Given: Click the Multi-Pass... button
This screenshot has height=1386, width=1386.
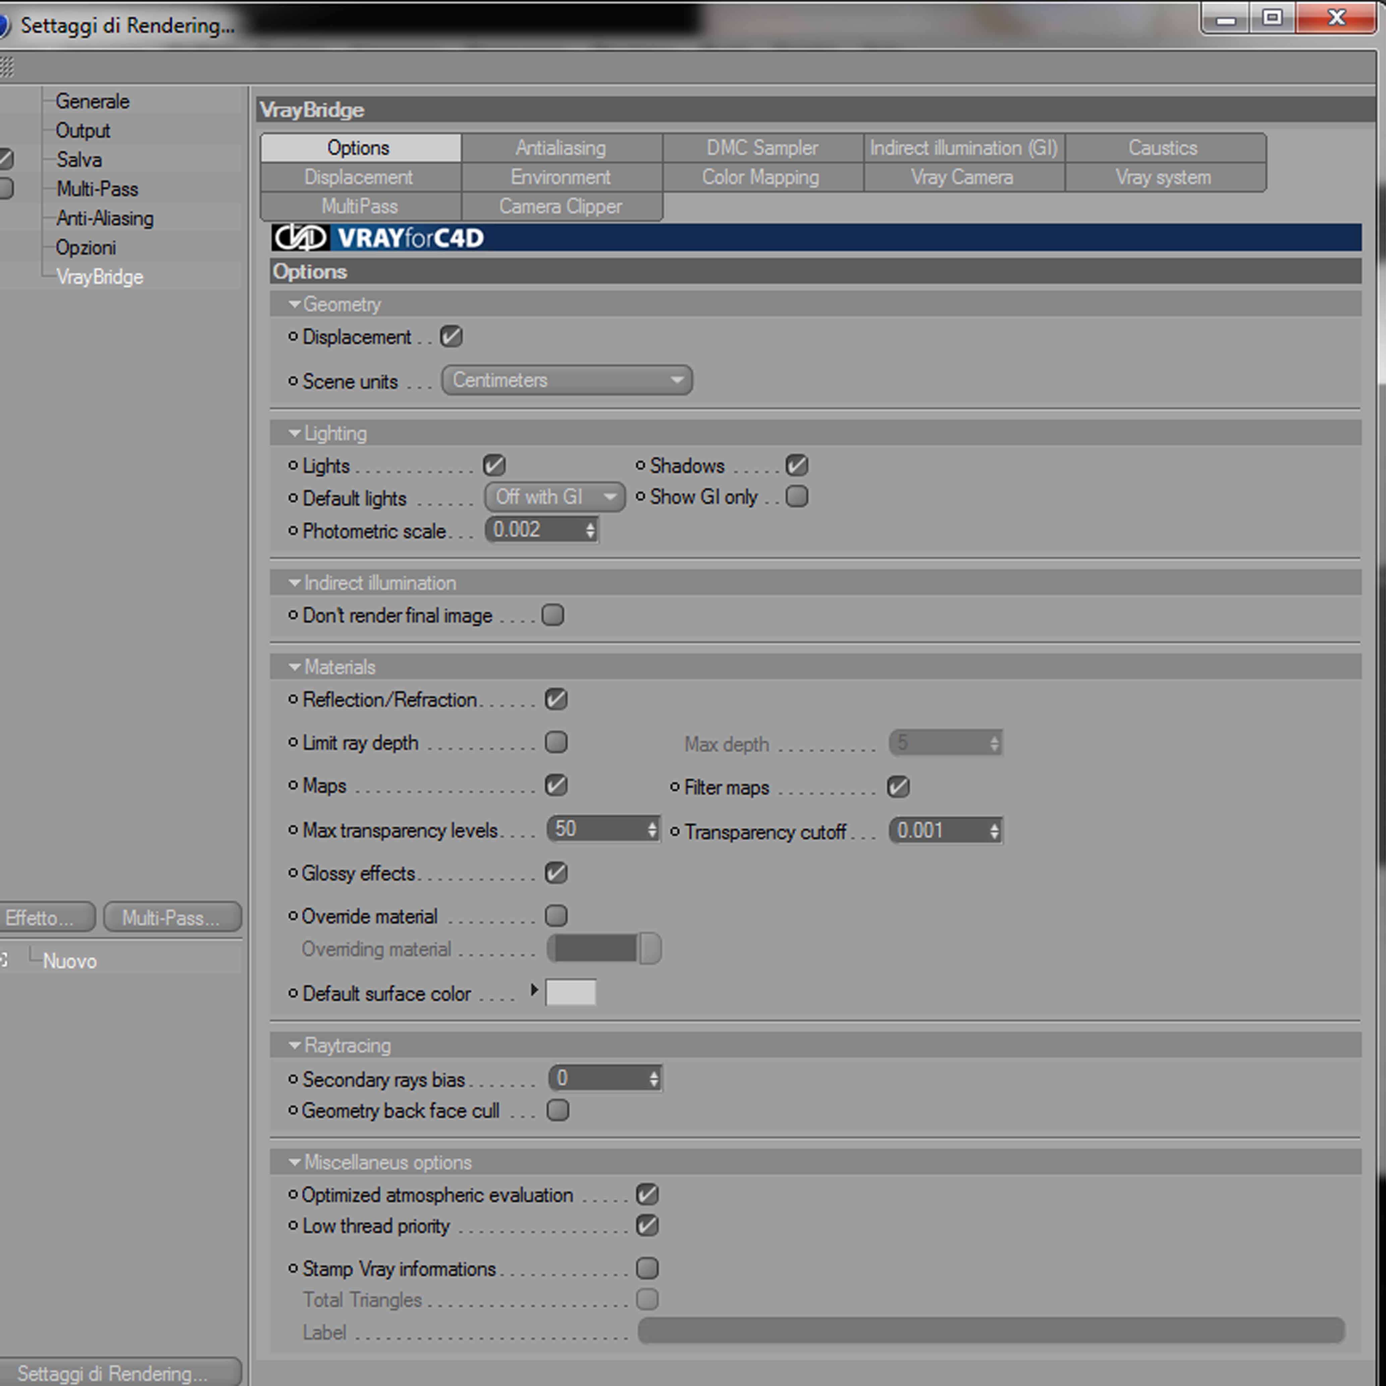Looking at the screenshot, I should 172,918.
